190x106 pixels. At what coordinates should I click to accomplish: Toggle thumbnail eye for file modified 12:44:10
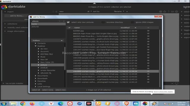pos(148,82)
